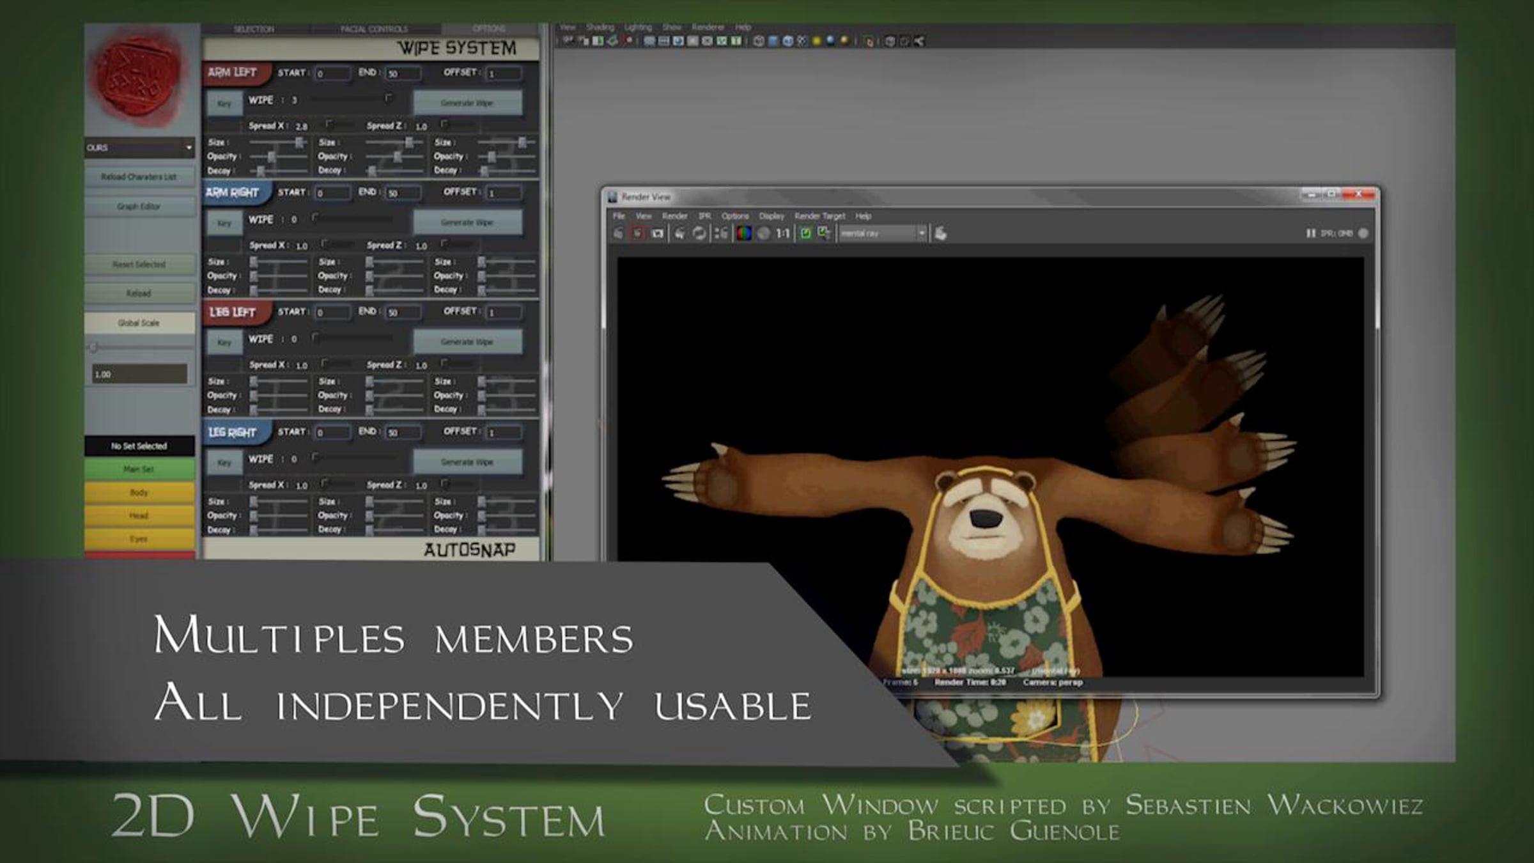Start IPR render from Render View toolbar

tap(680, 233)
